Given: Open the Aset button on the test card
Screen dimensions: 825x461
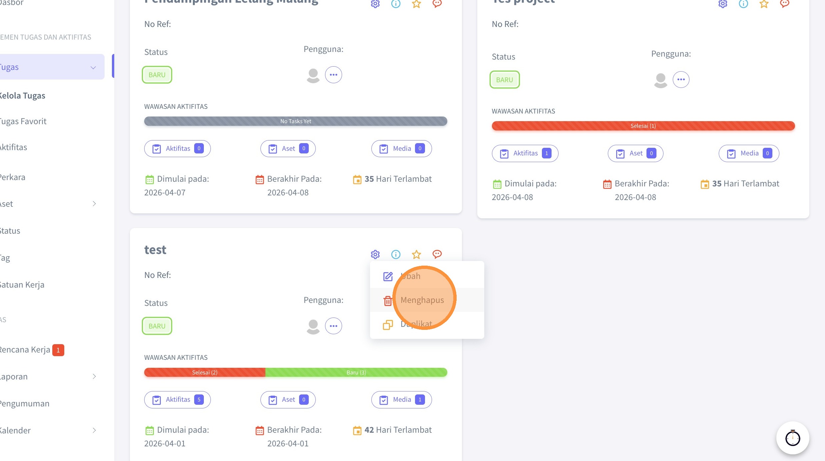Looking at the screenshot, I should (288, 399).
